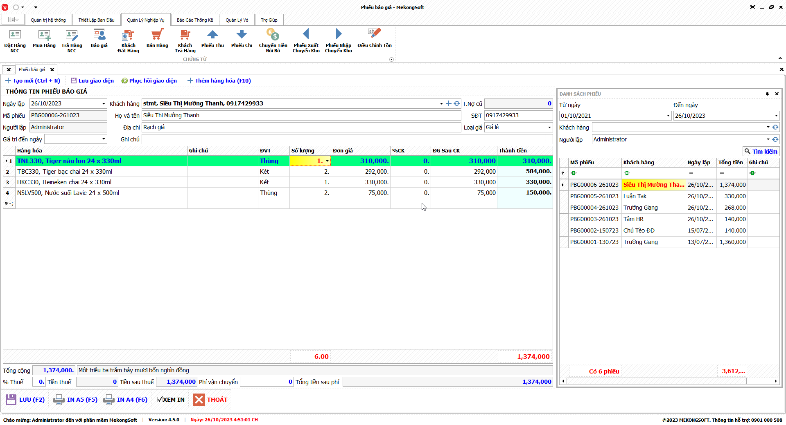This screenshot has width=786, height=425.
Task: Open the Quản trị hệ thống tab
Action: 48,20
